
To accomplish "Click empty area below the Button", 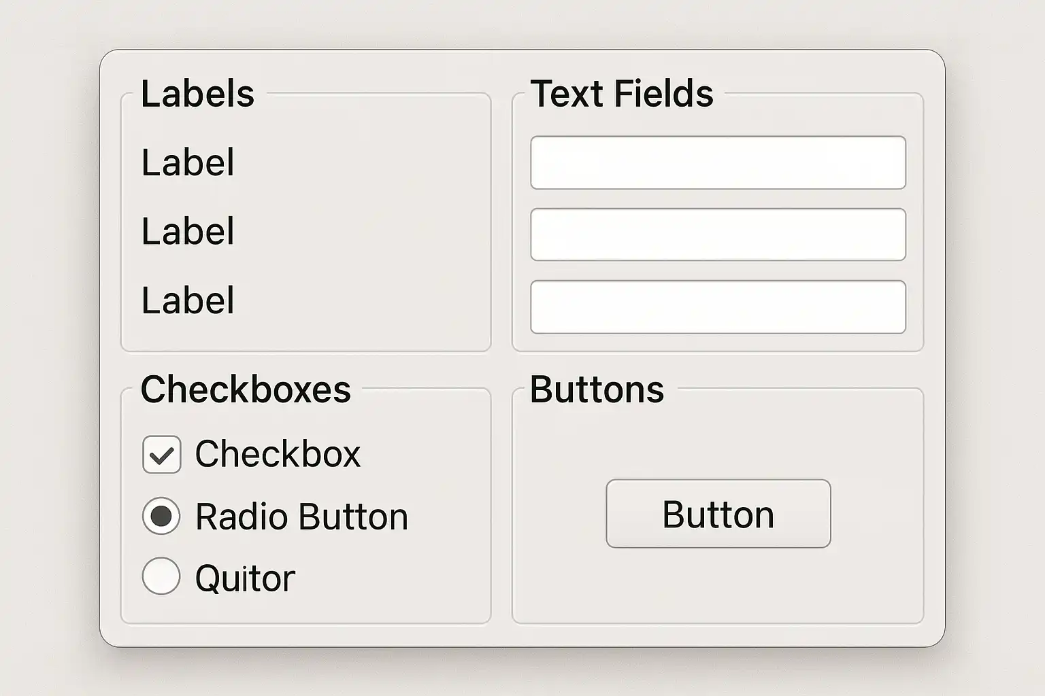I will pos(718,585).
